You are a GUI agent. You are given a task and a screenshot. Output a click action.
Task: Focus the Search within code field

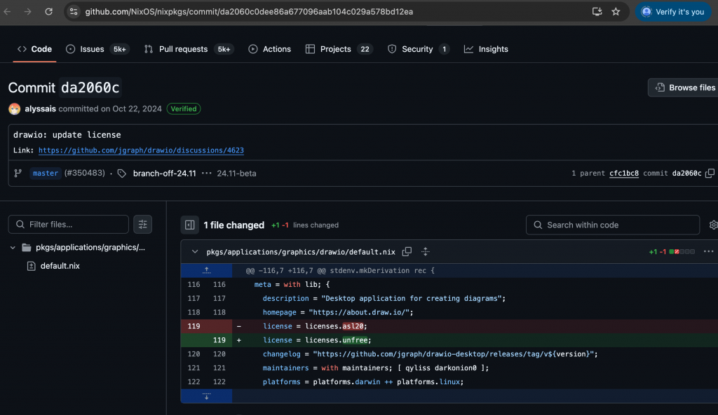(x=613, y=225)
